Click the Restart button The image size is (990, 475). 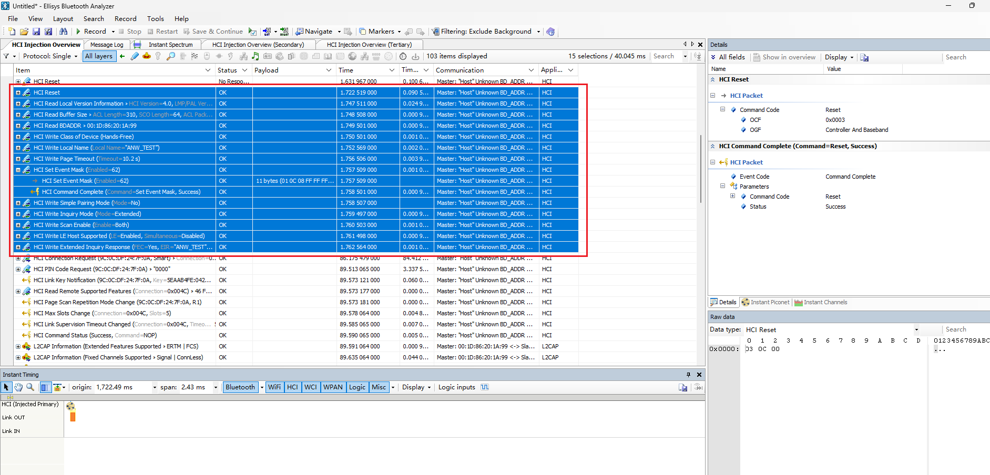pyautogui.click(x=162, y=32)
